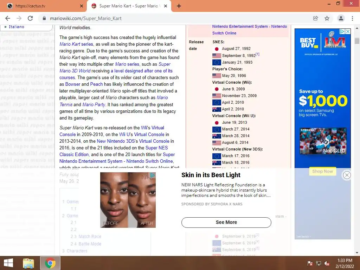Click the USA flag beside May 20, 1996
The height and width of the screenshot is (270, 360).
pyautogui.click(x=217, y=76)
